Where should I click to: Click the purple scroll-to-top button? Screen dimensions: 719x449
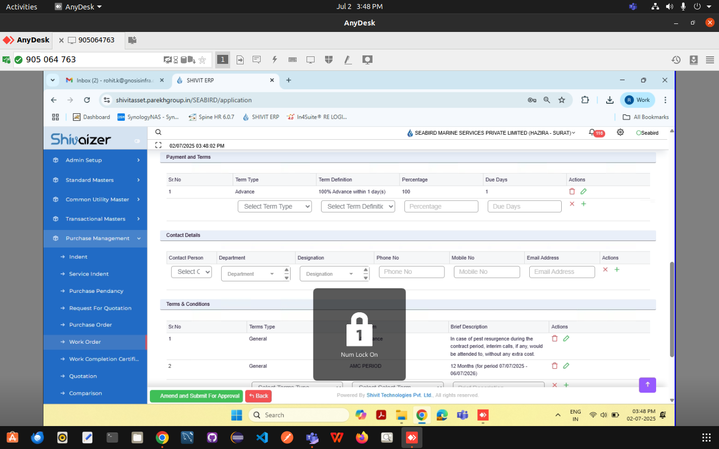(x=647, y=385)
